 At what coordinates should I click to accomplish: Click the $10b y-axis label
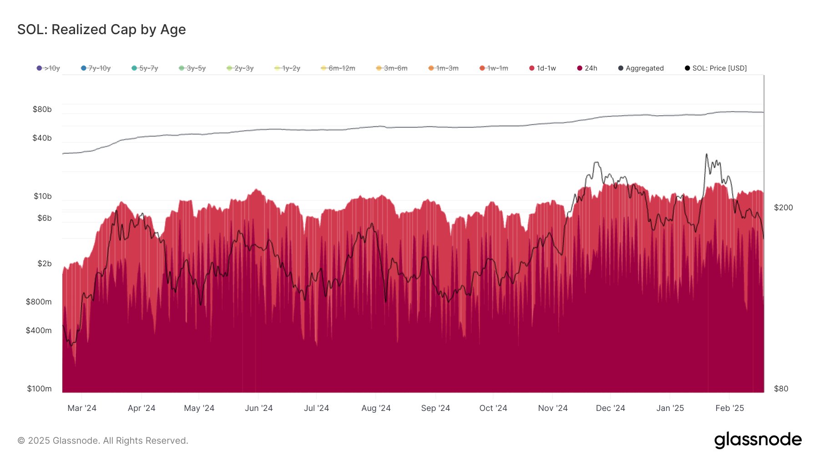tap(42, 196)
